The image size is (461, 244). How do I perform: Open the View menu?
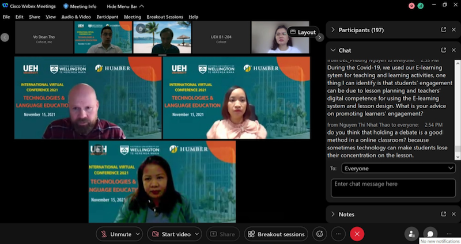point(51,17)
